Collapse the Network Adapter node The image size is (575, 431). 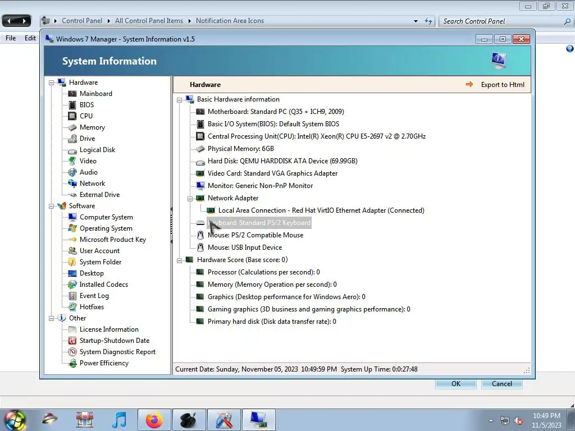point(190,199)
